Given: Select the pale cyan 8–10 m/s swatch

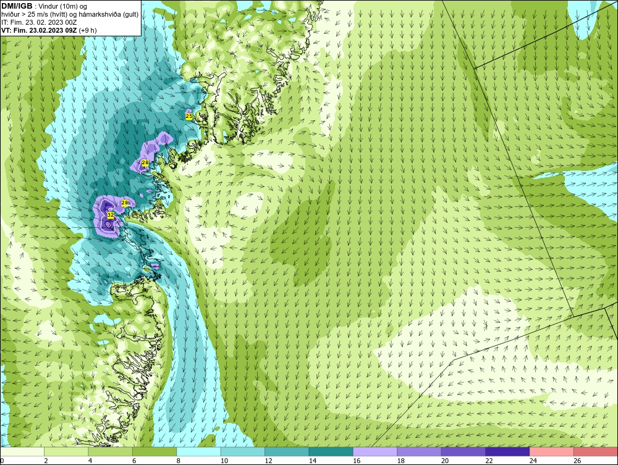Looking at the screenshot, I should 198,451.
